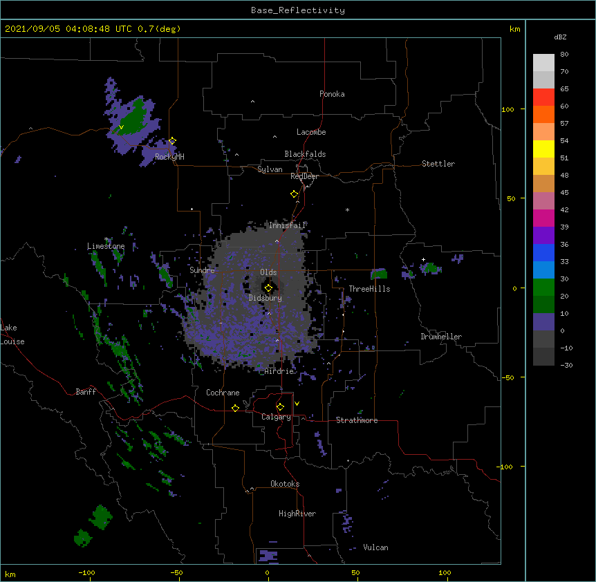Click the Blackfalds city label
The image size is (596, 582).
tap(305, 154)
